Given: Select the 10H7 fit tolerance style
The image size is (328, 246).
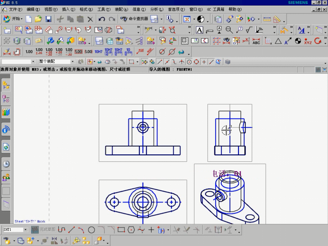Looking at the screenshot, I should (98, 52).
